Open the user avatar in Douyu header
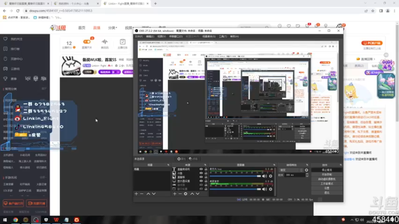Screen dimensions: 399x224 coord(340,26)
